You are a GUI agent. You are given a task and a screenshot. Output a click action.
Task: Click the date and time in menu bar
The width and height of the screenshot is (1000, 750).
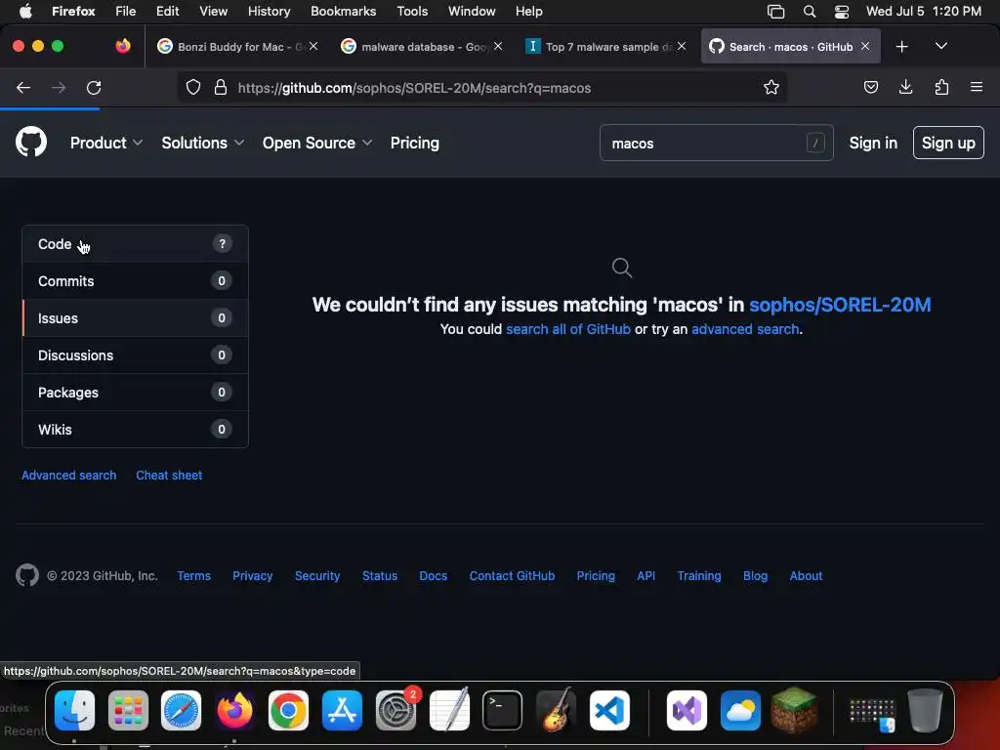924,12
